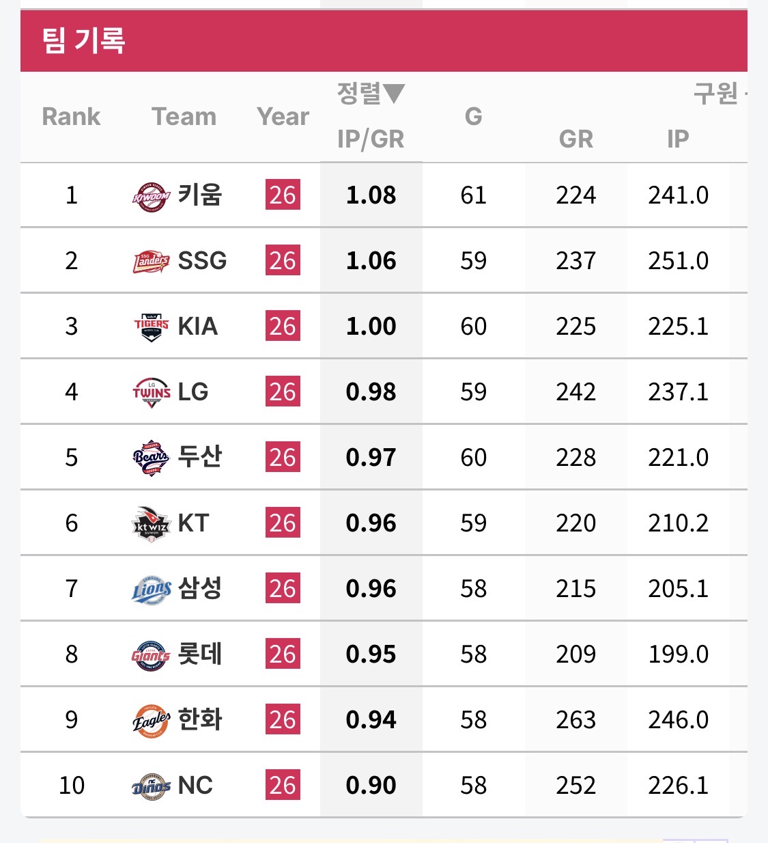Viewport: 768px width, 843px height.
Task: Click the KIA Tigers team logo
Action: pyautogui.click(x=151, y=327)
